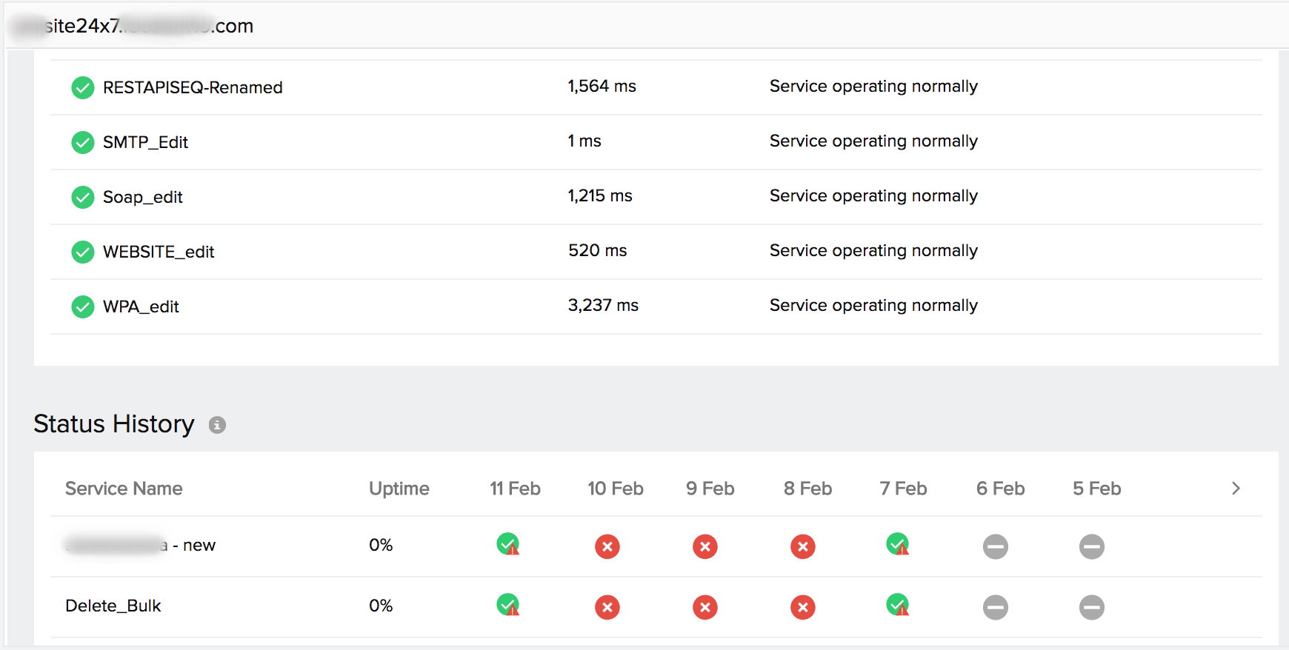Screen dimensions: 1289x650
Task: Click the Uptime column header
Action: tap(399, 489)
